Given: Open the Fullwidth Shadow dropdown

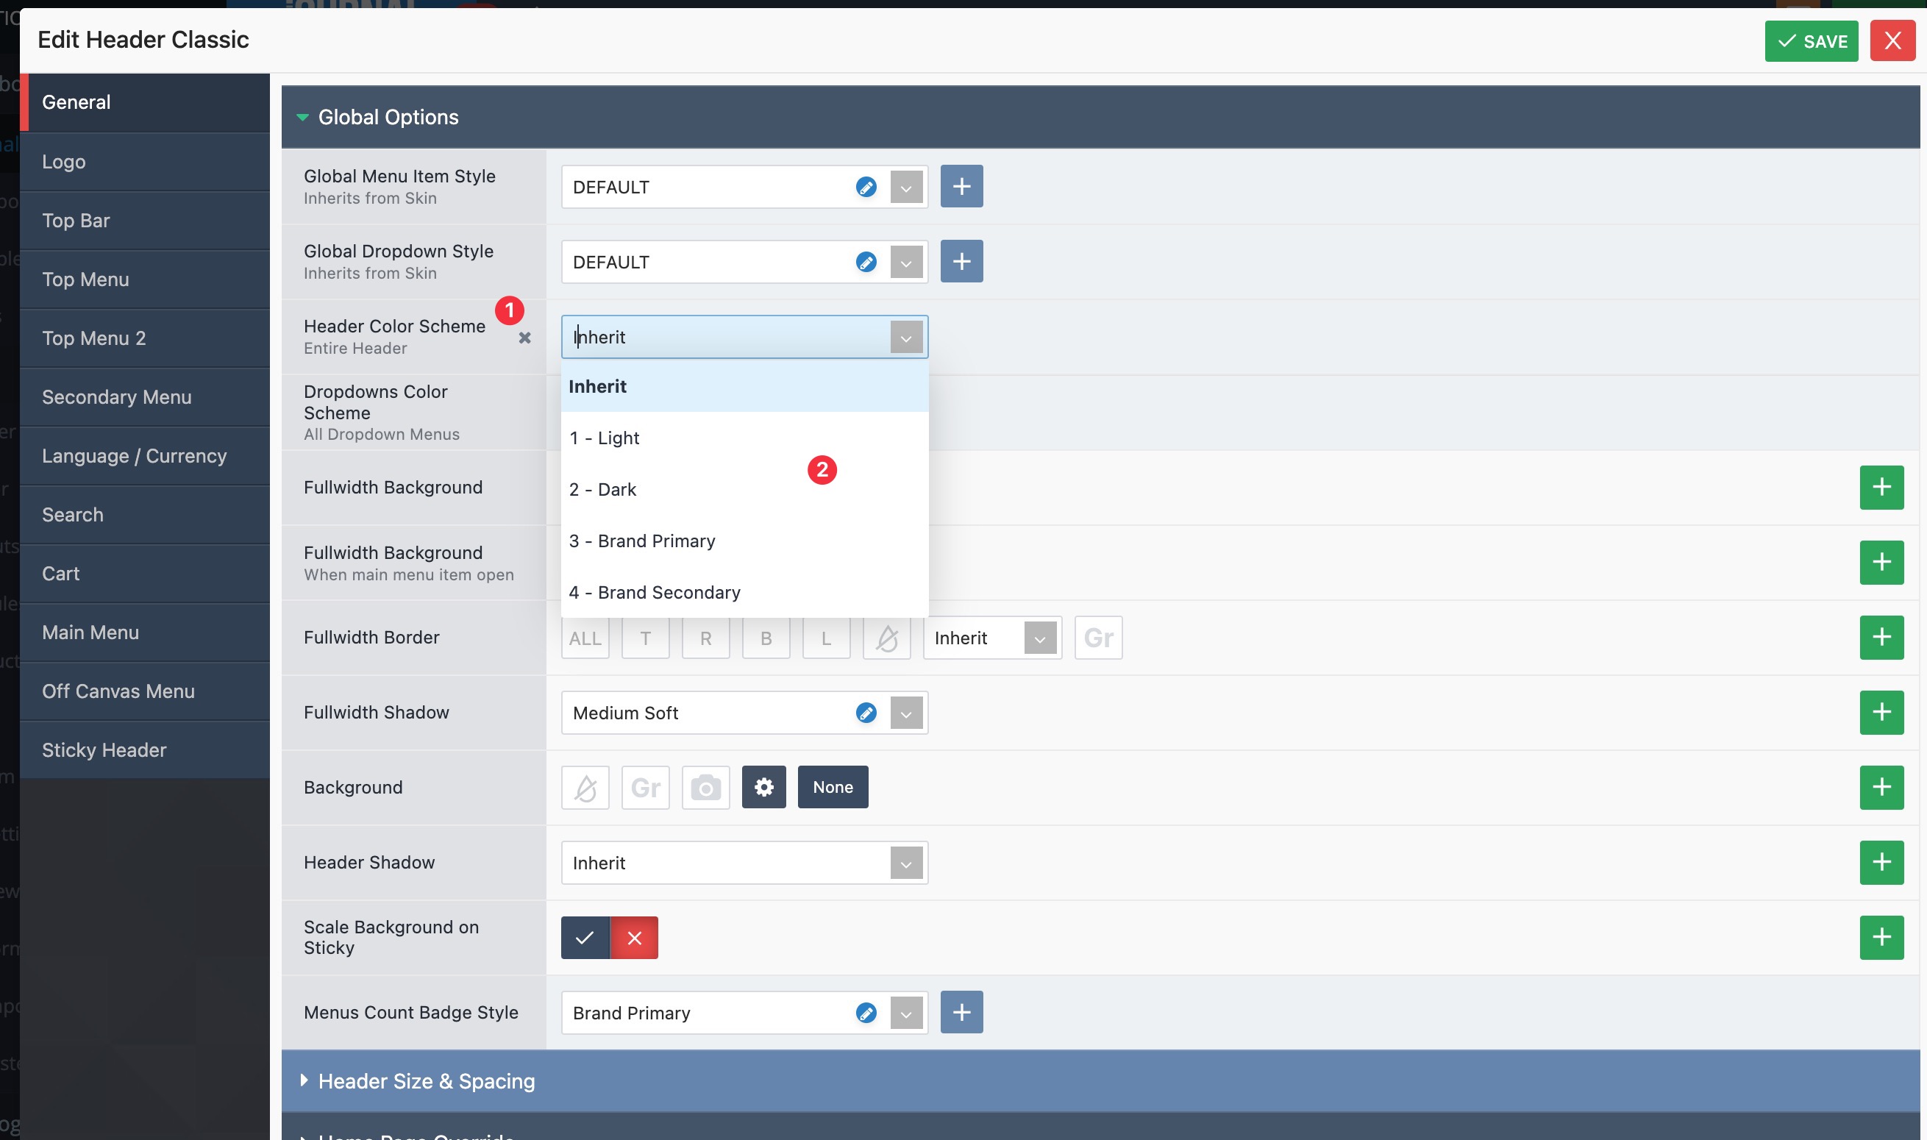Looking at the screenshot, I should click(906, 713).
